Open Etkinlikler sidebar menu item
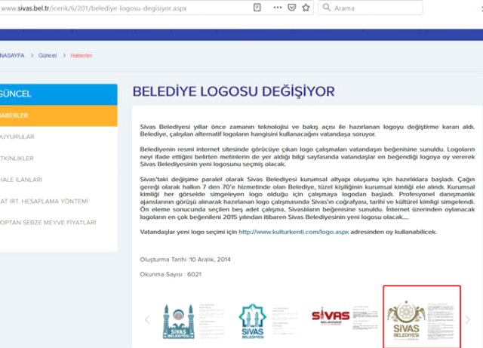Viewport: 483px width, 348px height. coord(18,158)
